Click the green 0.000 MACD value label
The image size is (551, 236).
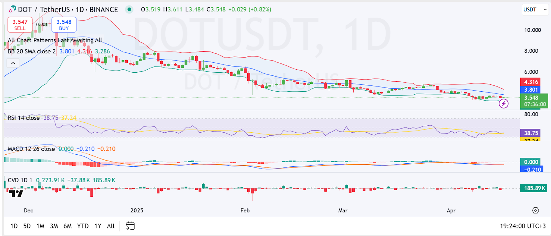[x=531, y=162]
